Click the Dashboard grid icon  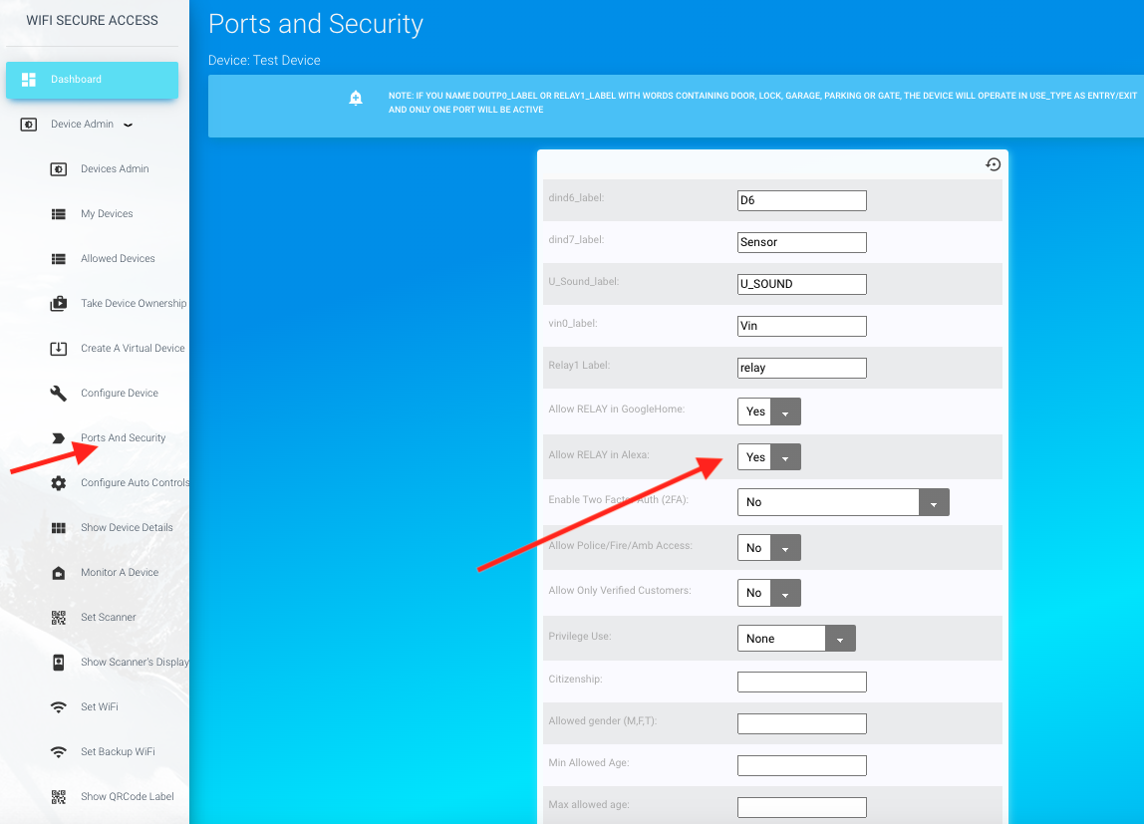click(x=29, y=80)
